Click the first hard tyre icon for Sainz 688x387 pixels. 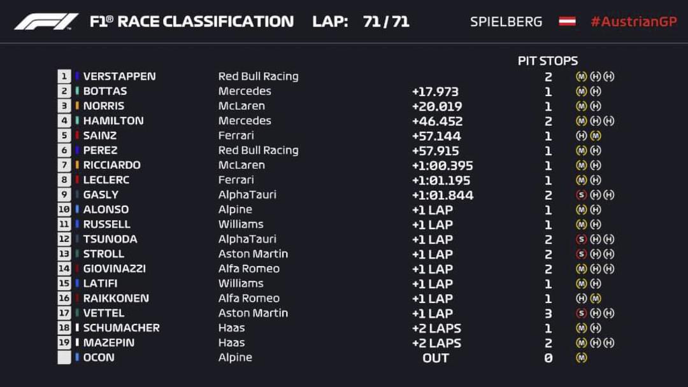point(582,136)
